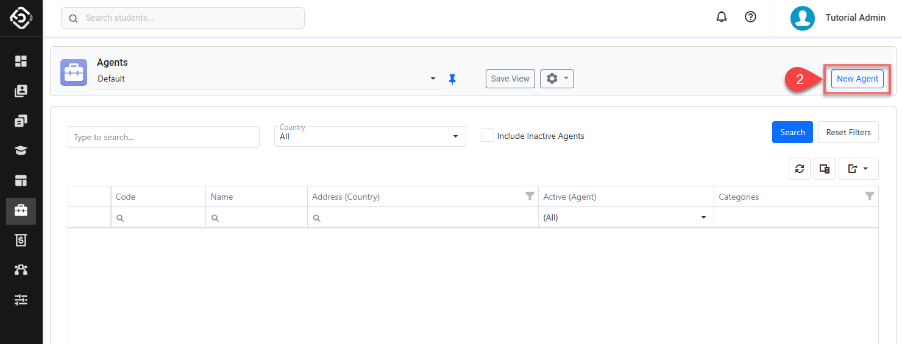Image resolution: width=902 pixels, height=344 pixels.
Task: Open the help question mark icon
Action: (x=751, y=17)
